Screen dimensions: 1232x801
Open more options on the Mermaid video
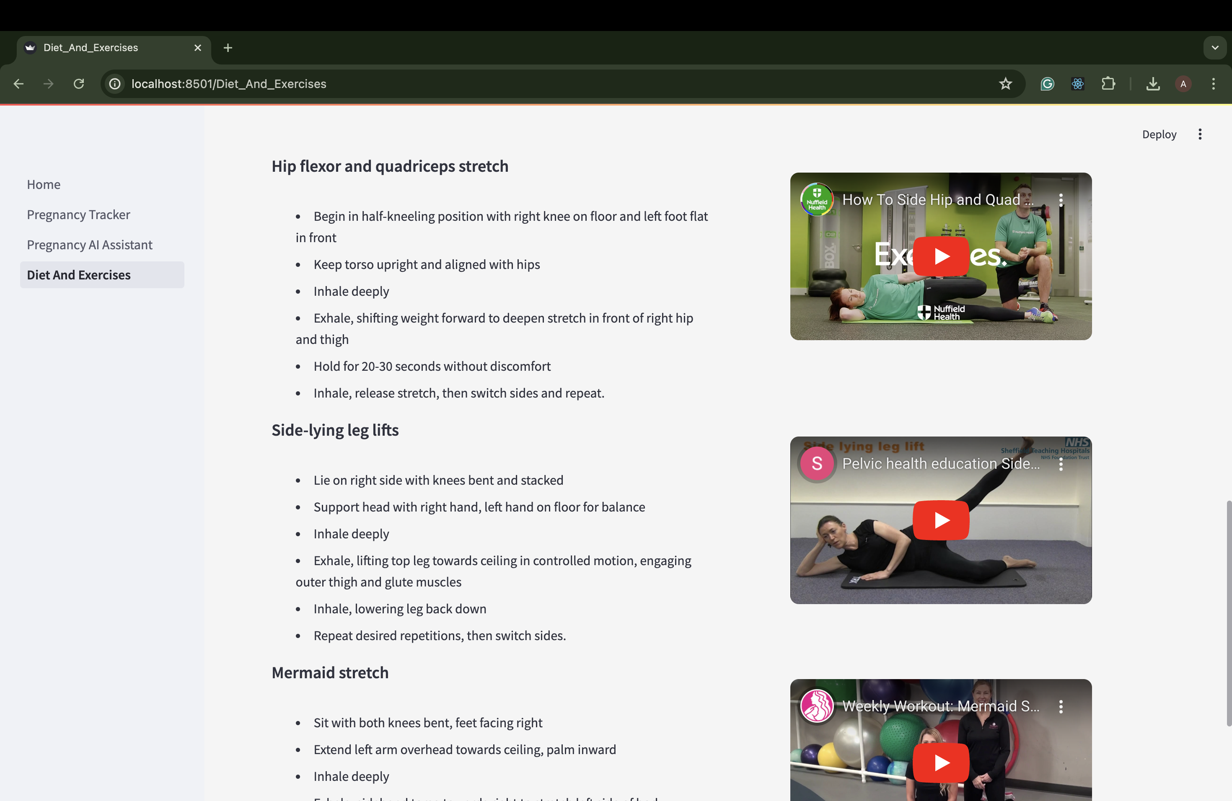pos(1061,706)
